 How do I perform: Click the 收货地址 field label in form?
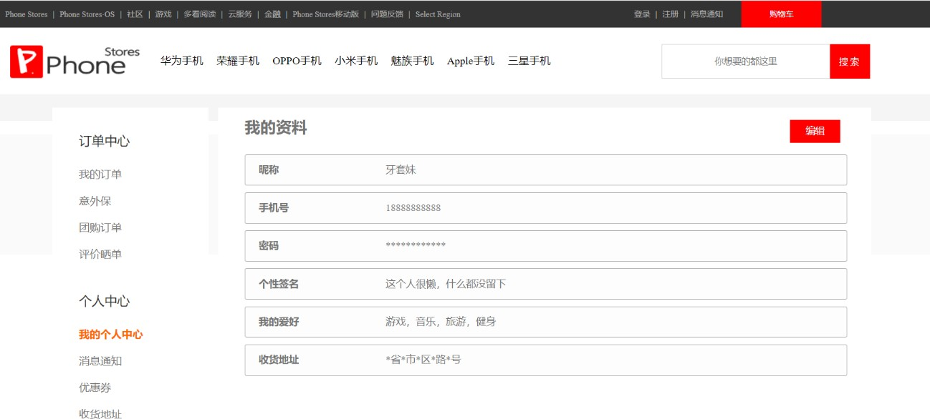point(279,360)
